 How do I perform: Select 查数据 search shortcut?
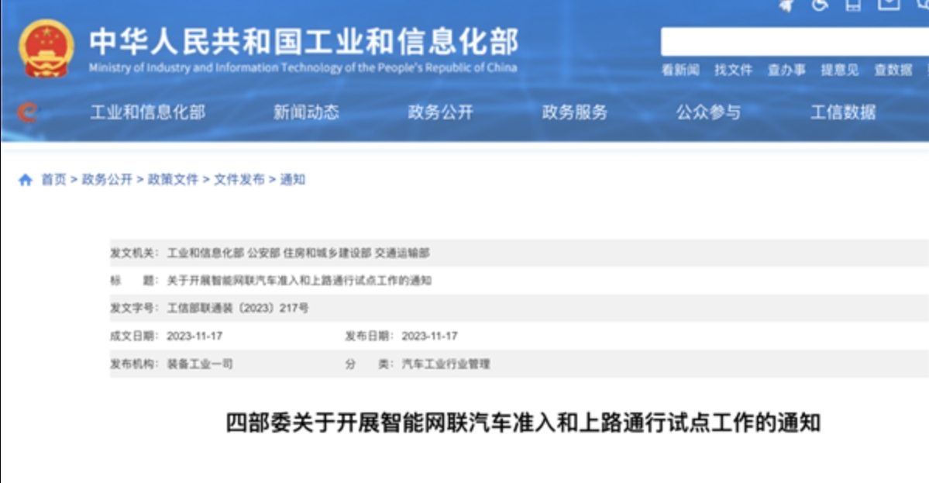click(x=893, y=71)
